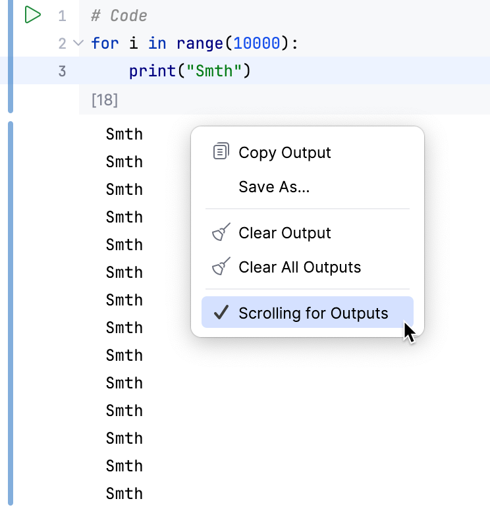Select Clear Output menu entry
This screenshot has width=490, height=528.
click(x=285, y=232)
